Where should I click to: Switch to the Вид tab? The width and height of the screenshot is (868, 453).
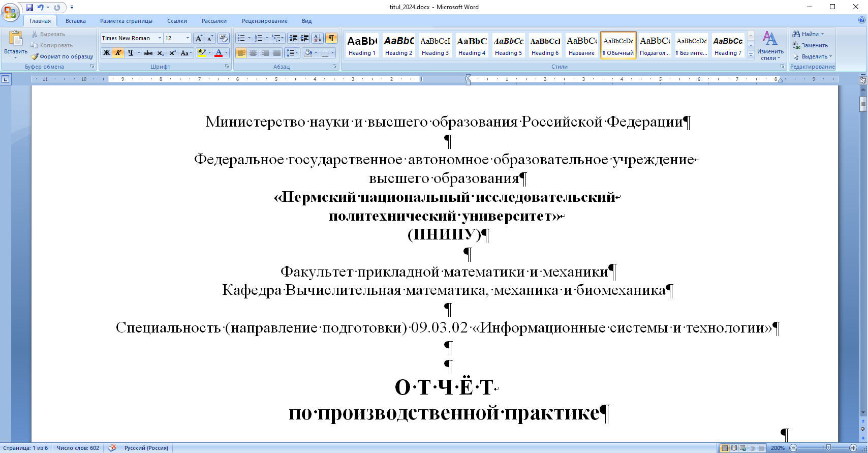coord(306,21)
